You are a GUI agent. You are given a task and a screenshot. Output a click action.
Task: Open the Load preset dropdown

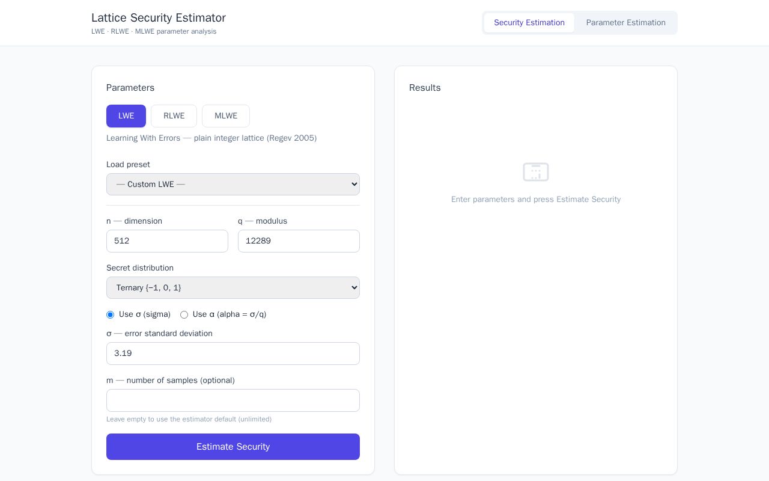tap(233, 185)
